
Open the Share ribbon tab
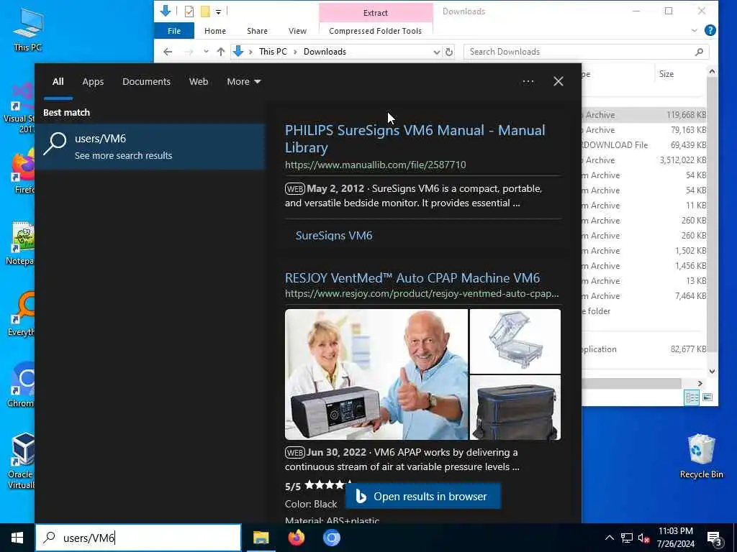257,31
